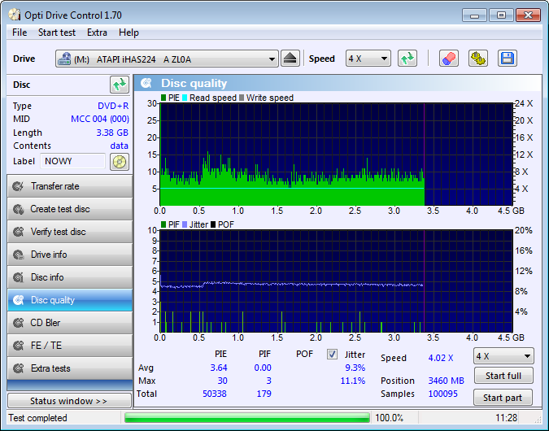Click elapsed time 11:28 in status bar
This screenshot has height=431, width=549.
click(x=506, y=418)
